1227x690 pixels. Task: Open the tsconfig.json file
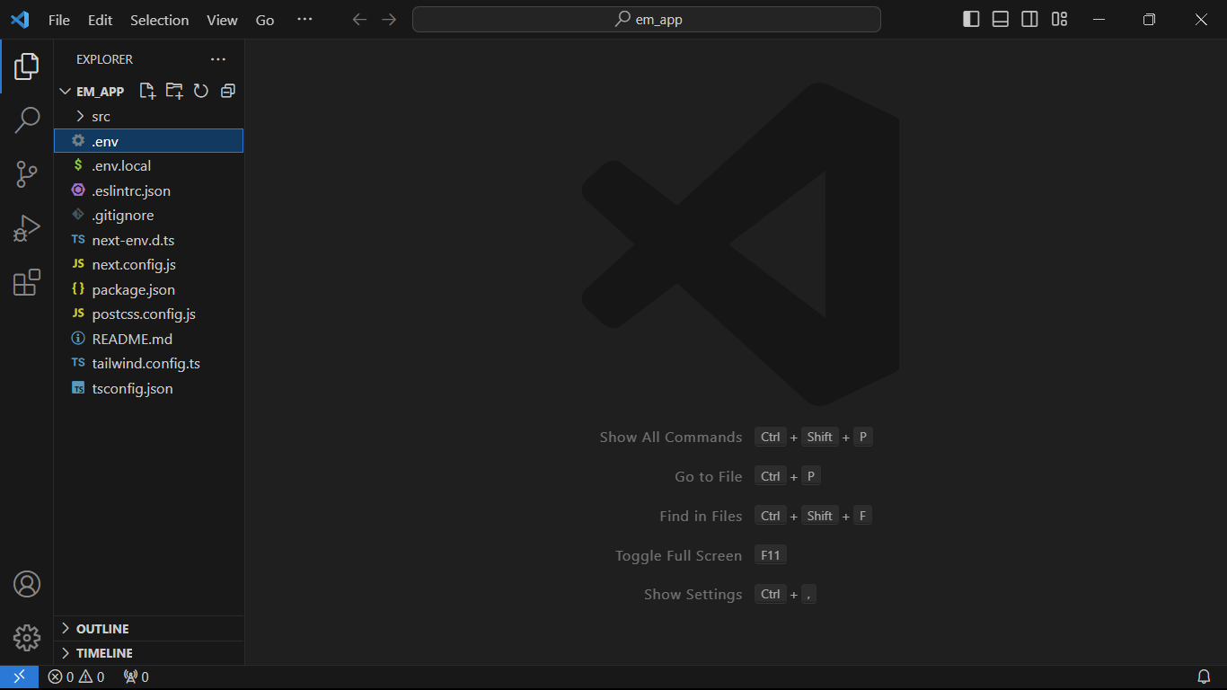click(x=148, y=388)
